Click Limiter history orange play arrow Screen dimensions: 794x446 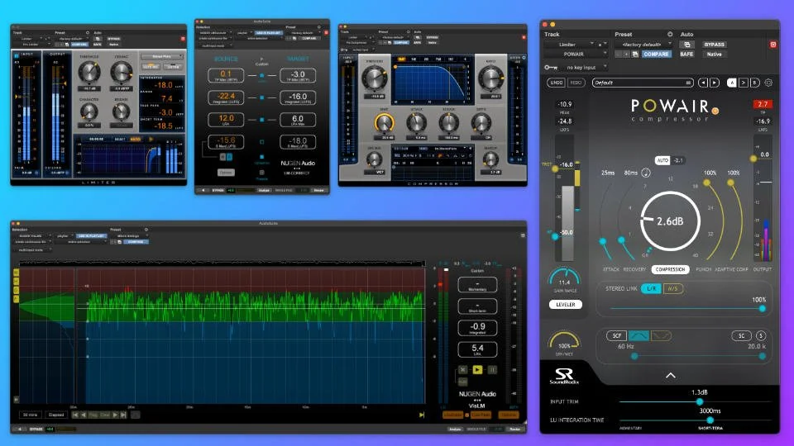(x=151, y=139)
